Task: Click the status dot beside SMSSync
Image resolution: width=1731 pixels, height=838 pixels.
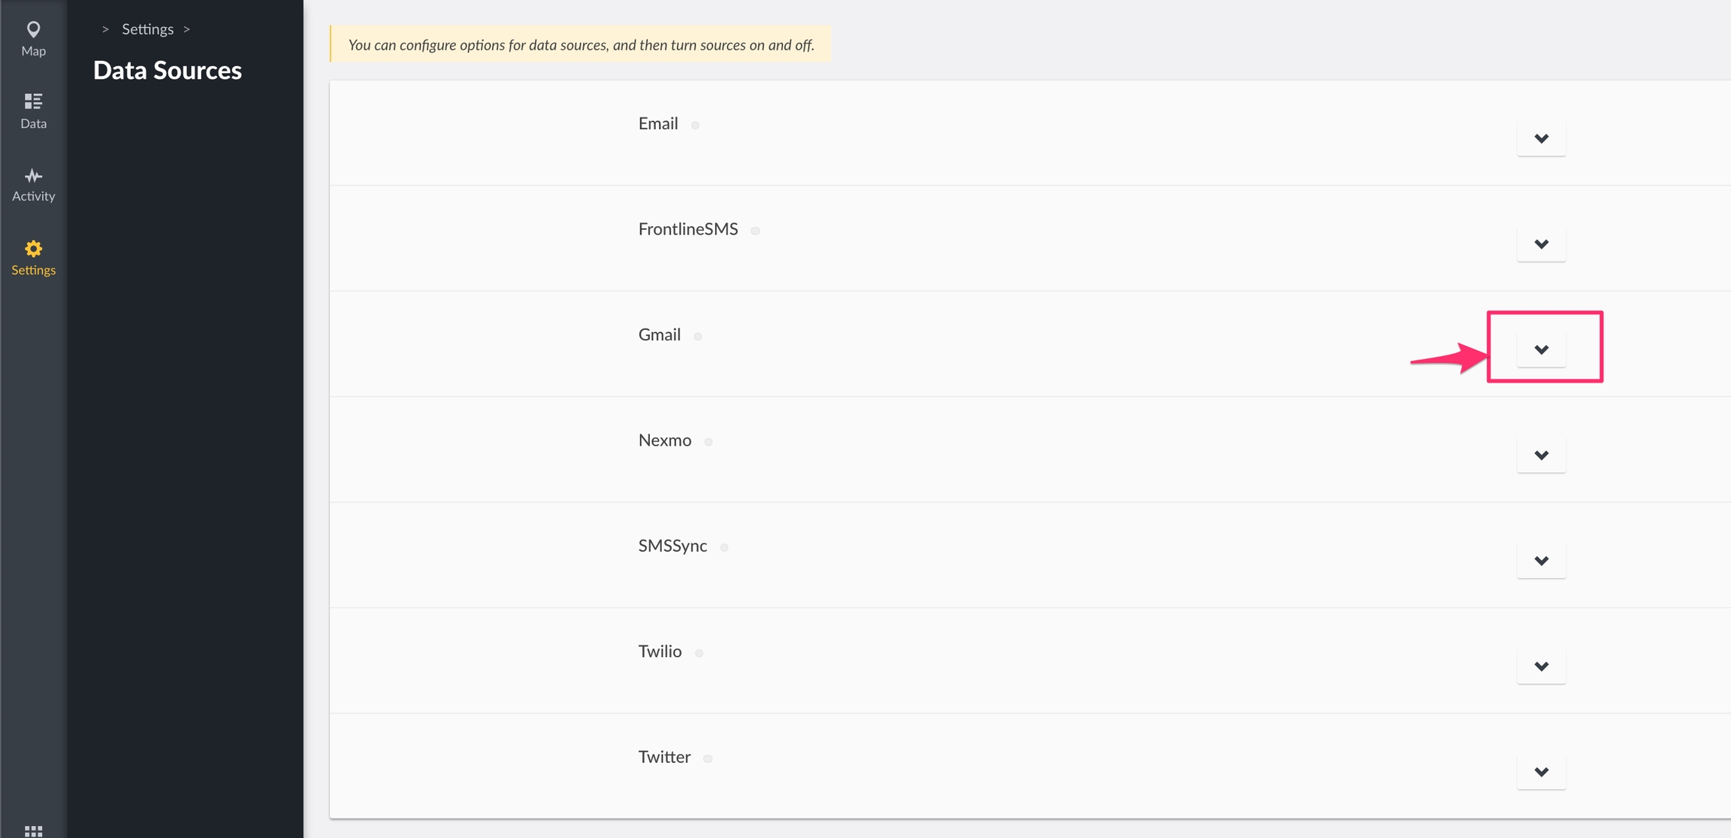Action: click(724, 548)
